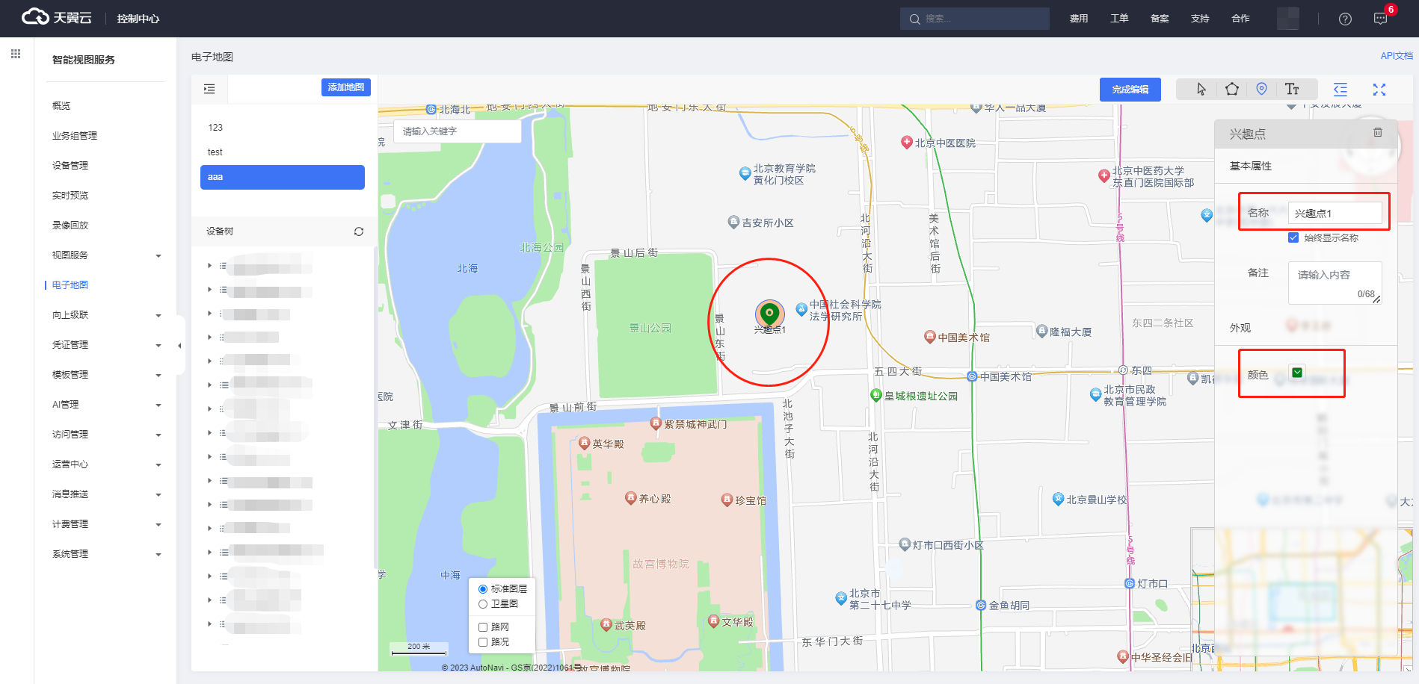Viewport: 1419px width, 684px height.
Task: Click the 天翼云 logo
Action: (57, 17)
